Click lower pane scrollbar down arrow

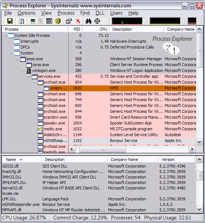tap(200, 209)
